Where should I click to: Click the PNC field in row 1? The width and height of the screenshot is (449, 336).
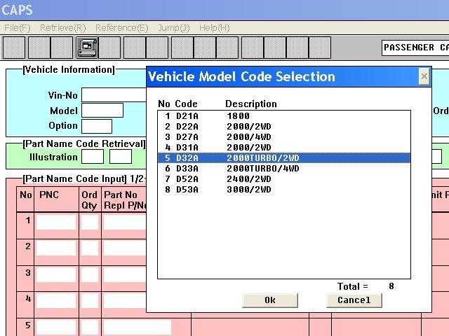[x=56, y=223]
